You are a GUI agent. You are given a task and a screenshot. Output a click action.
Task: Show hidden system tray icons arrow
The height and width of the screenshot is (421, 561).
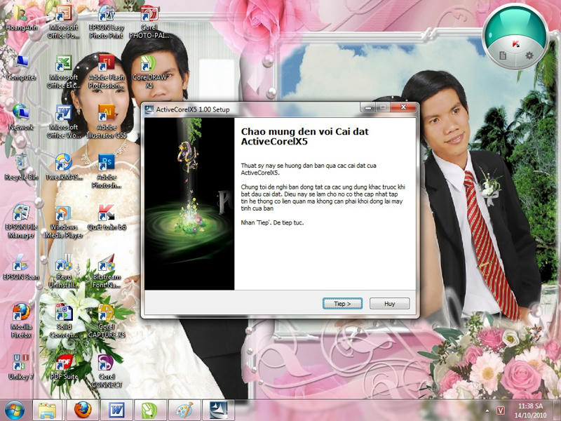[x=487, y=410]
